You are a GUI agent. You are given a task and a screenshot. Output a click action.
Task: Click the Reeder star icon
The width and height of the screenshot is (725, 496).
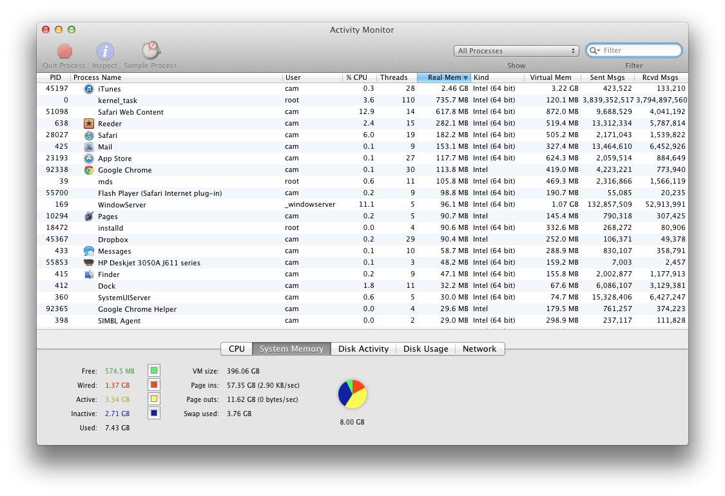coord(89,124)
